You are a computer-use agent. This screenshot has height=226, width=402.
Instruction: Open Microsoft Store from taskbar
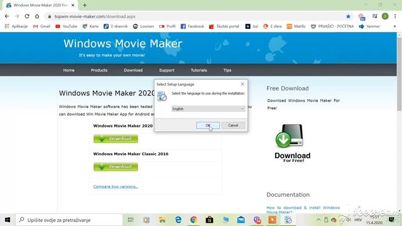pos(209,220)
